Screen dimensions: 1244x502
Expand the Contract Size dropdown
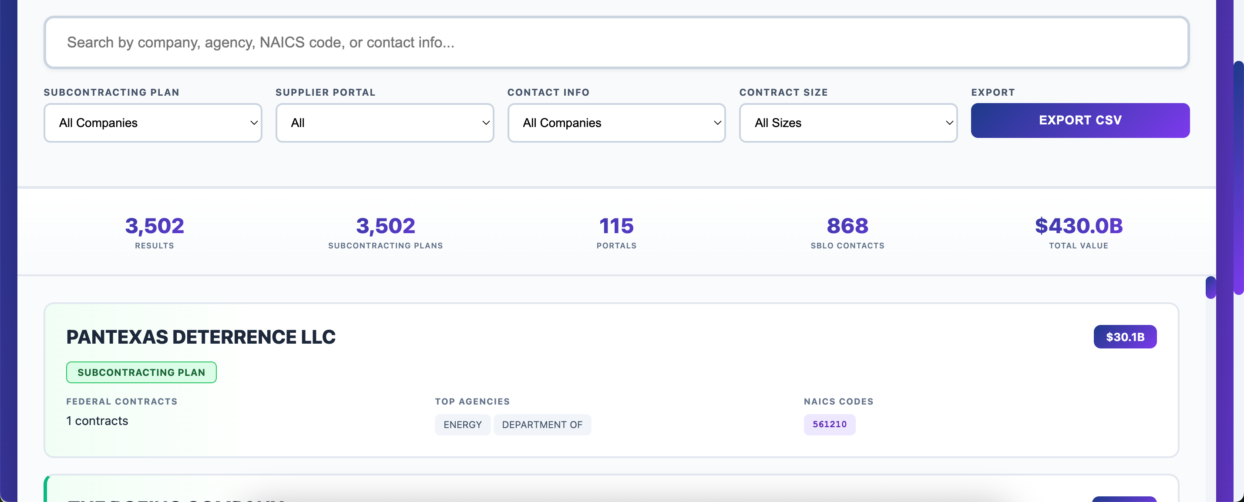848,123
